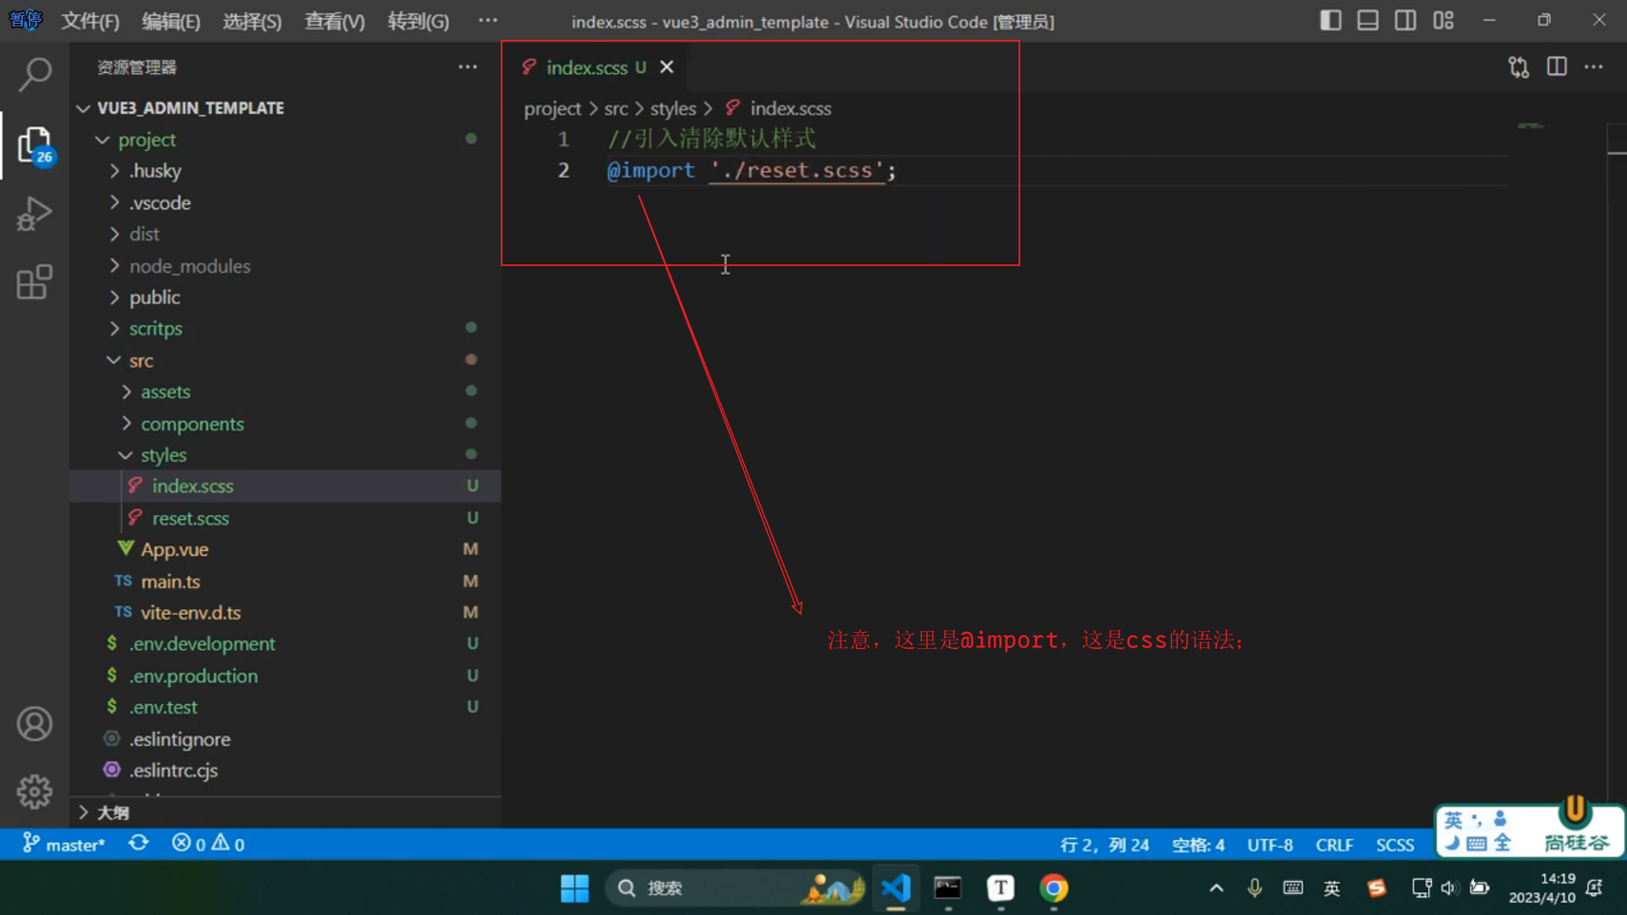Open .env.development file
Viewport: 1627px width, 915px height.
coord(285,644)
